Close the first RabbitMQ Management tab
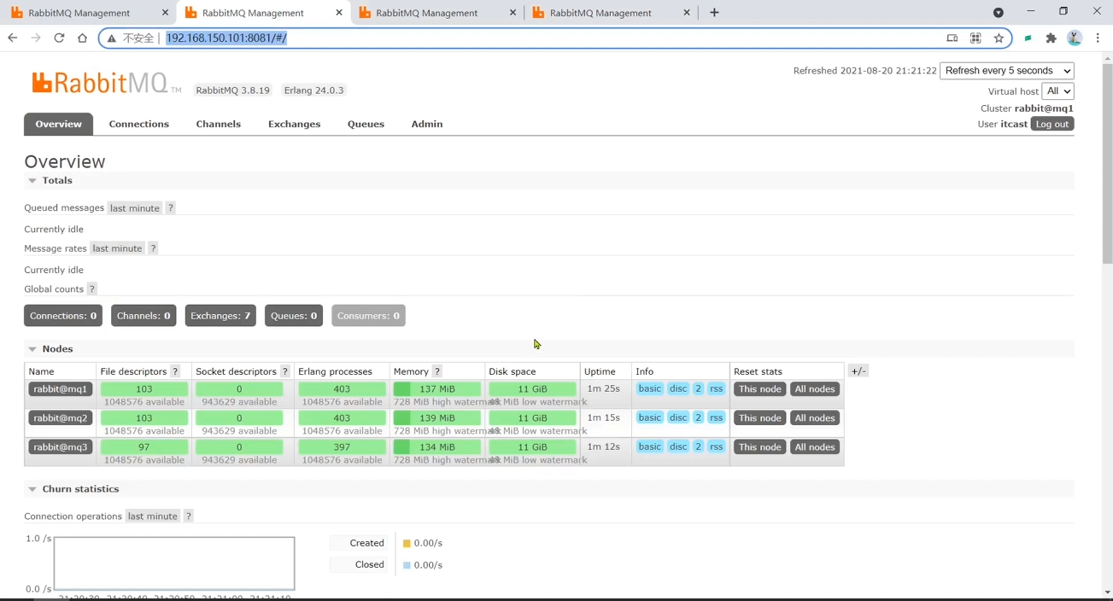 (x=165, y=13)
